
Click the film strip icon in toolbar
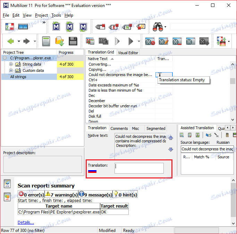(x=23, y=27)
